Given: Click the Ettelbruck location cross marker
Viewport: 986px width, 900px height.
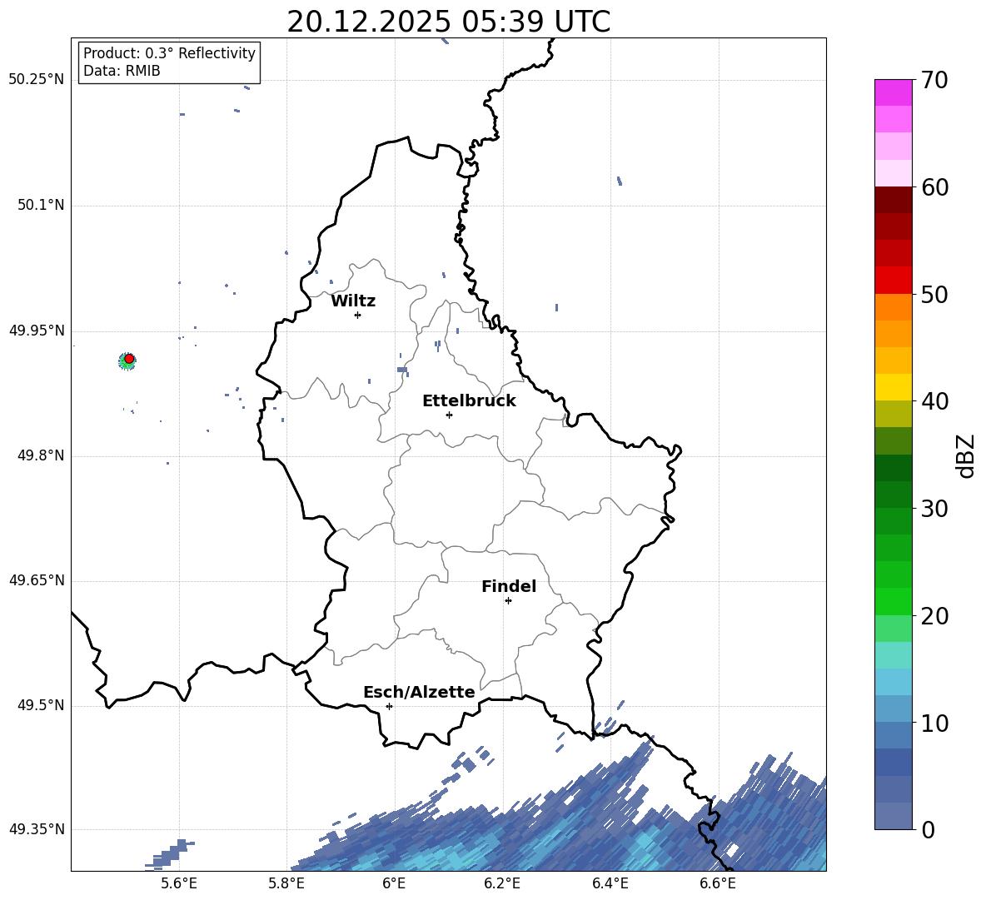Looking at the screenshot, I should (449, 415).
